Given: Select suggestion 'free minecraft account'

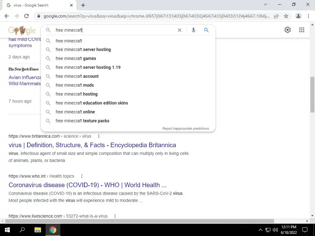Looking at the screenshot, I should 128,76.
